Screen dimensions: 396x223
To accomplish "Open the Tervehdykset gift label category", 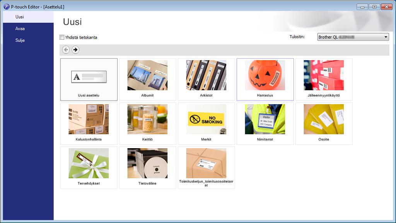I will [89, 167].
